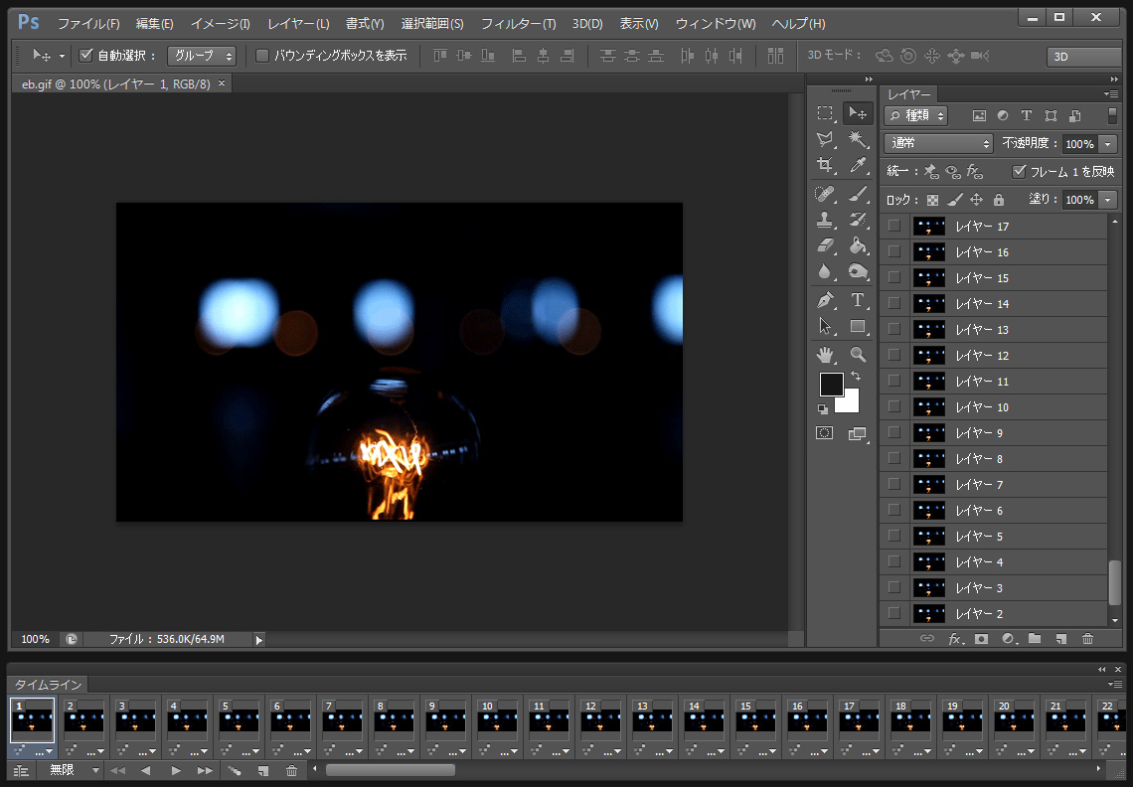
Task: Add a layer mask from Layers panel
Action: click(x=981, y=639)
